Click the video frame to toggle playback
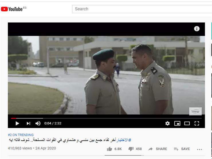The image size is (212, 159). pos(106,75)
